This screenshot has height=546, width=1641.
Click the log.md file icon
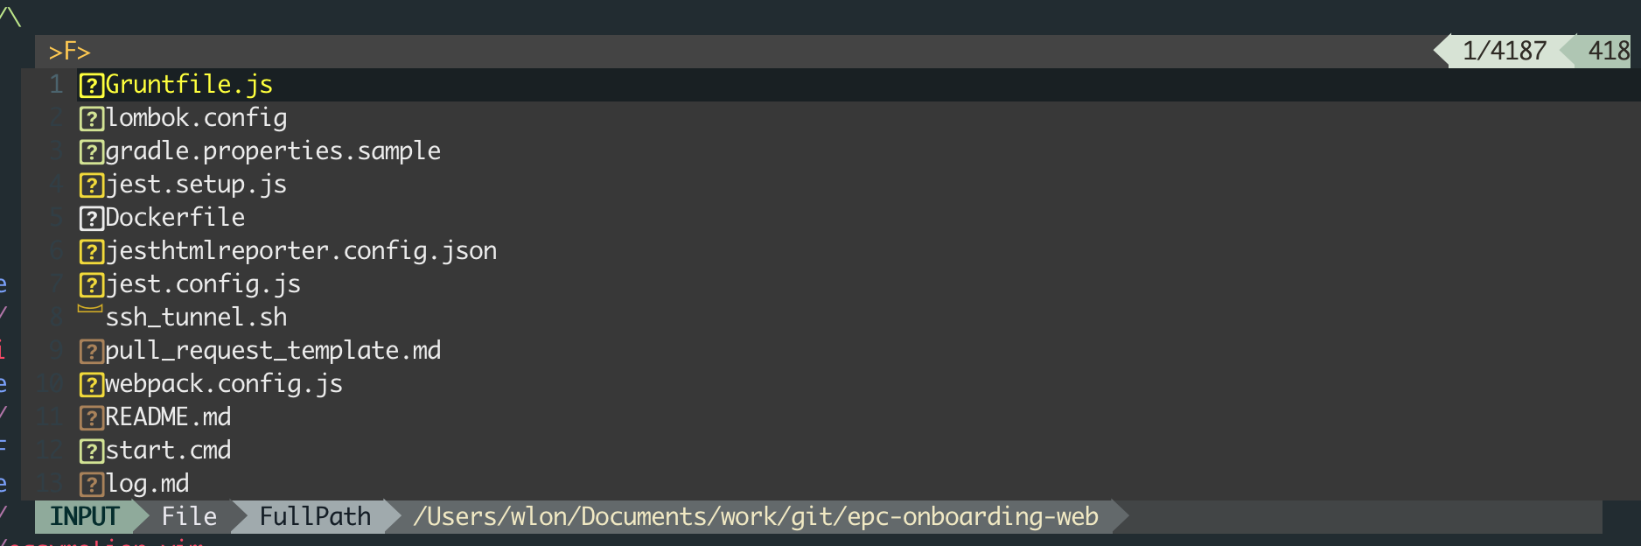[x=90, y=484]
